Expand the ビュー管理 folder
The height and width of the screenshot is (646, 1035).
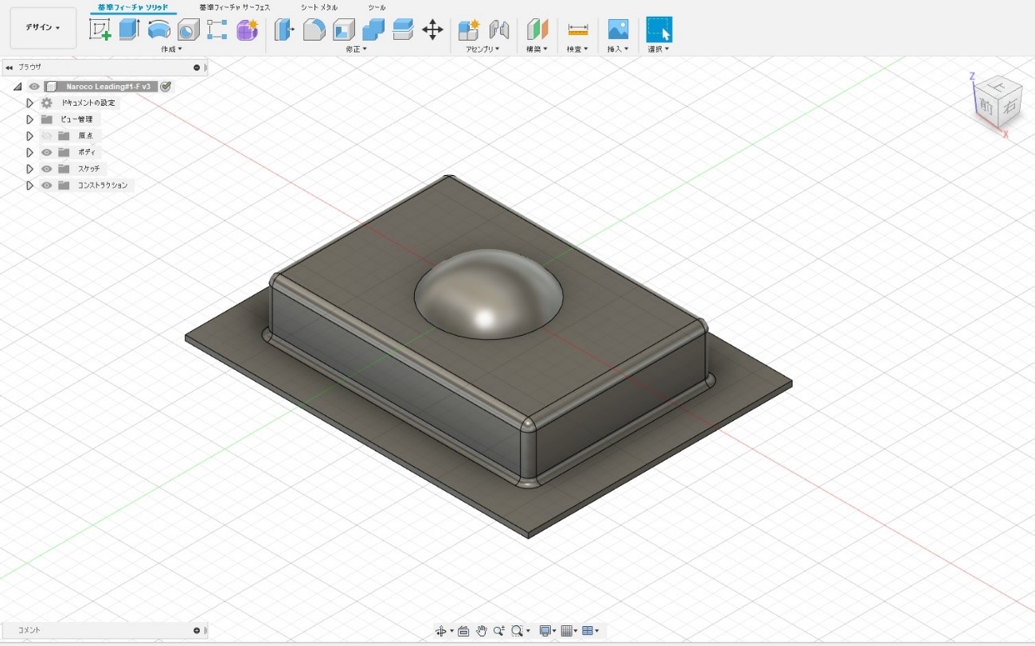(x=29, y=119)
